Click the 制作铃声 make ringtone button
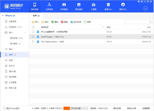The height and width of the screenshot is (111, 154). pyautogui.click(x=76, y=22)
